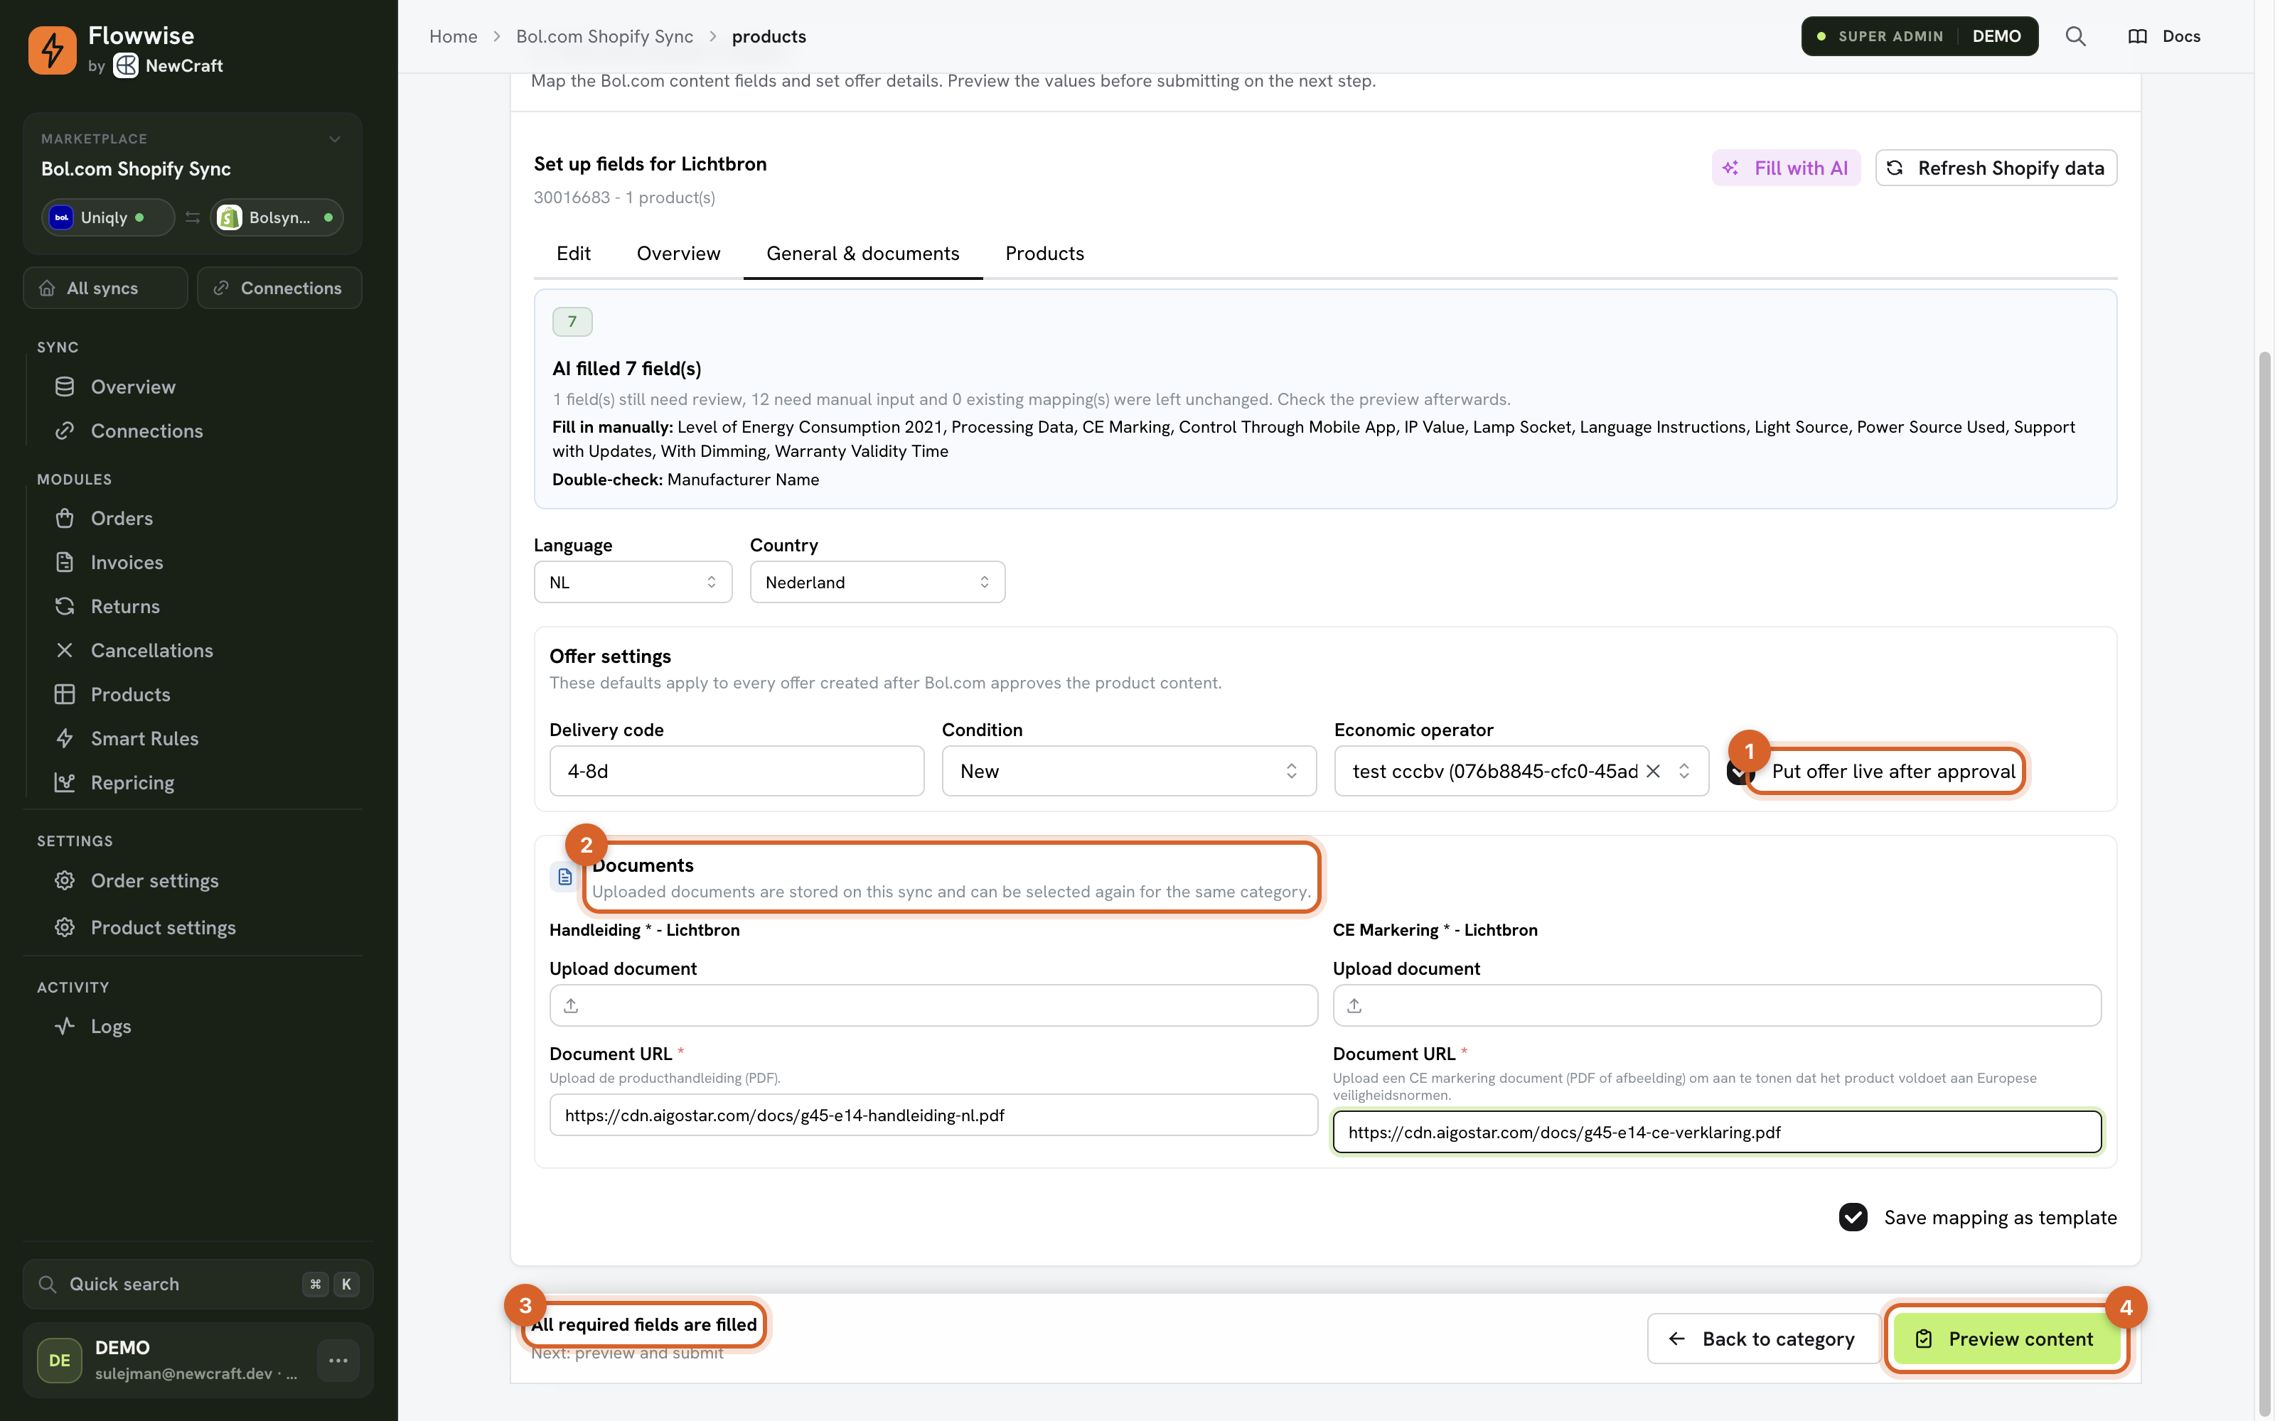Open the Economic operator dropdown

pos(1521,771)
